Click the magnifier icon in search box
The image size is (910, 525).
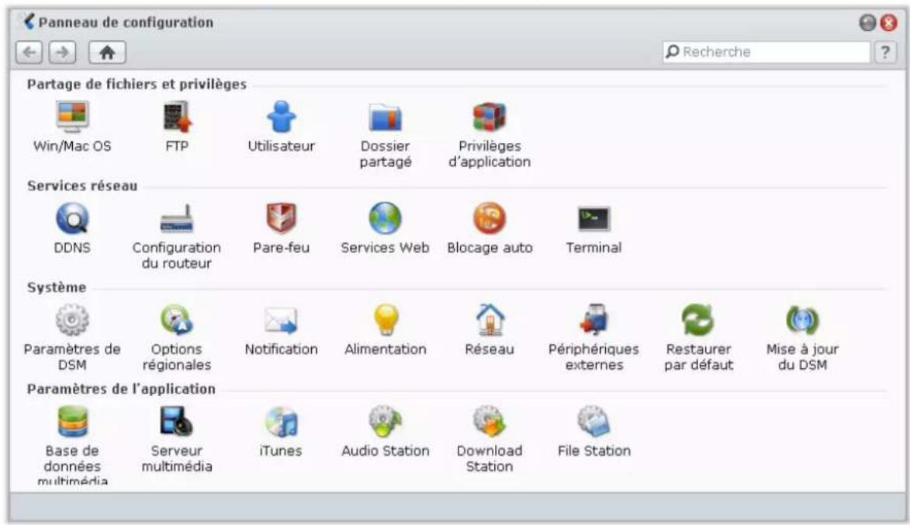[672, 52]
